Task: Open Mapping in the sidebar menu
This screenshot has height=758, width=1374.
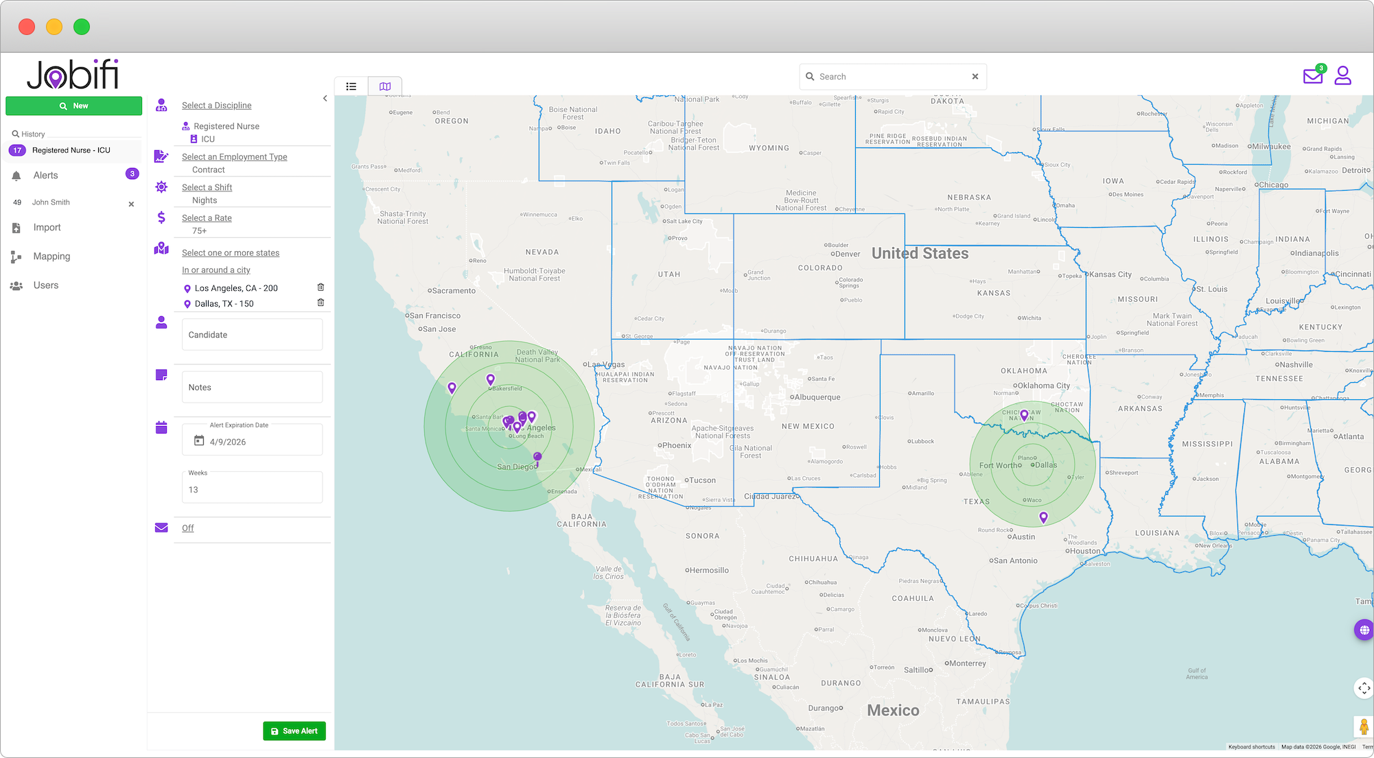Action: [x=51, y=257]
